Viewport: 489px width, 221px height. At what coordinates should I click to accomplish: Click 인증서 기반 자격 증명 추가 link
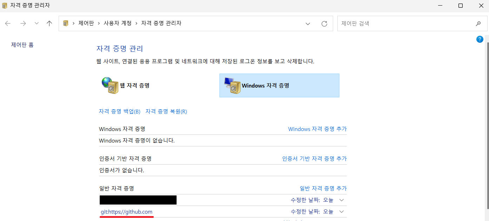pos(315,159)
